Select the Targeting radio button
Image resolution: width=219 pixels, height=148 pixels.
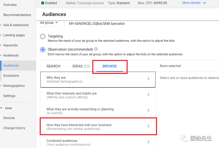point(43,37)
